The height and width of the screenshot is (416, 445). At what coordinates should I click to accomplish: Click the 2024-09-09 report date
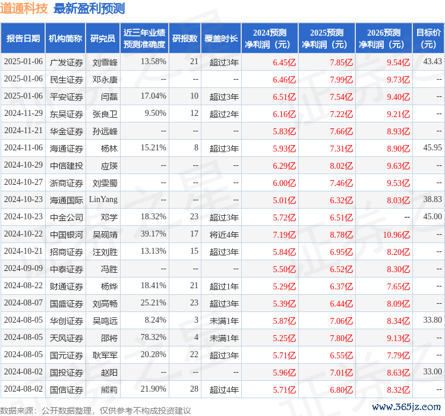click(23, 269)
